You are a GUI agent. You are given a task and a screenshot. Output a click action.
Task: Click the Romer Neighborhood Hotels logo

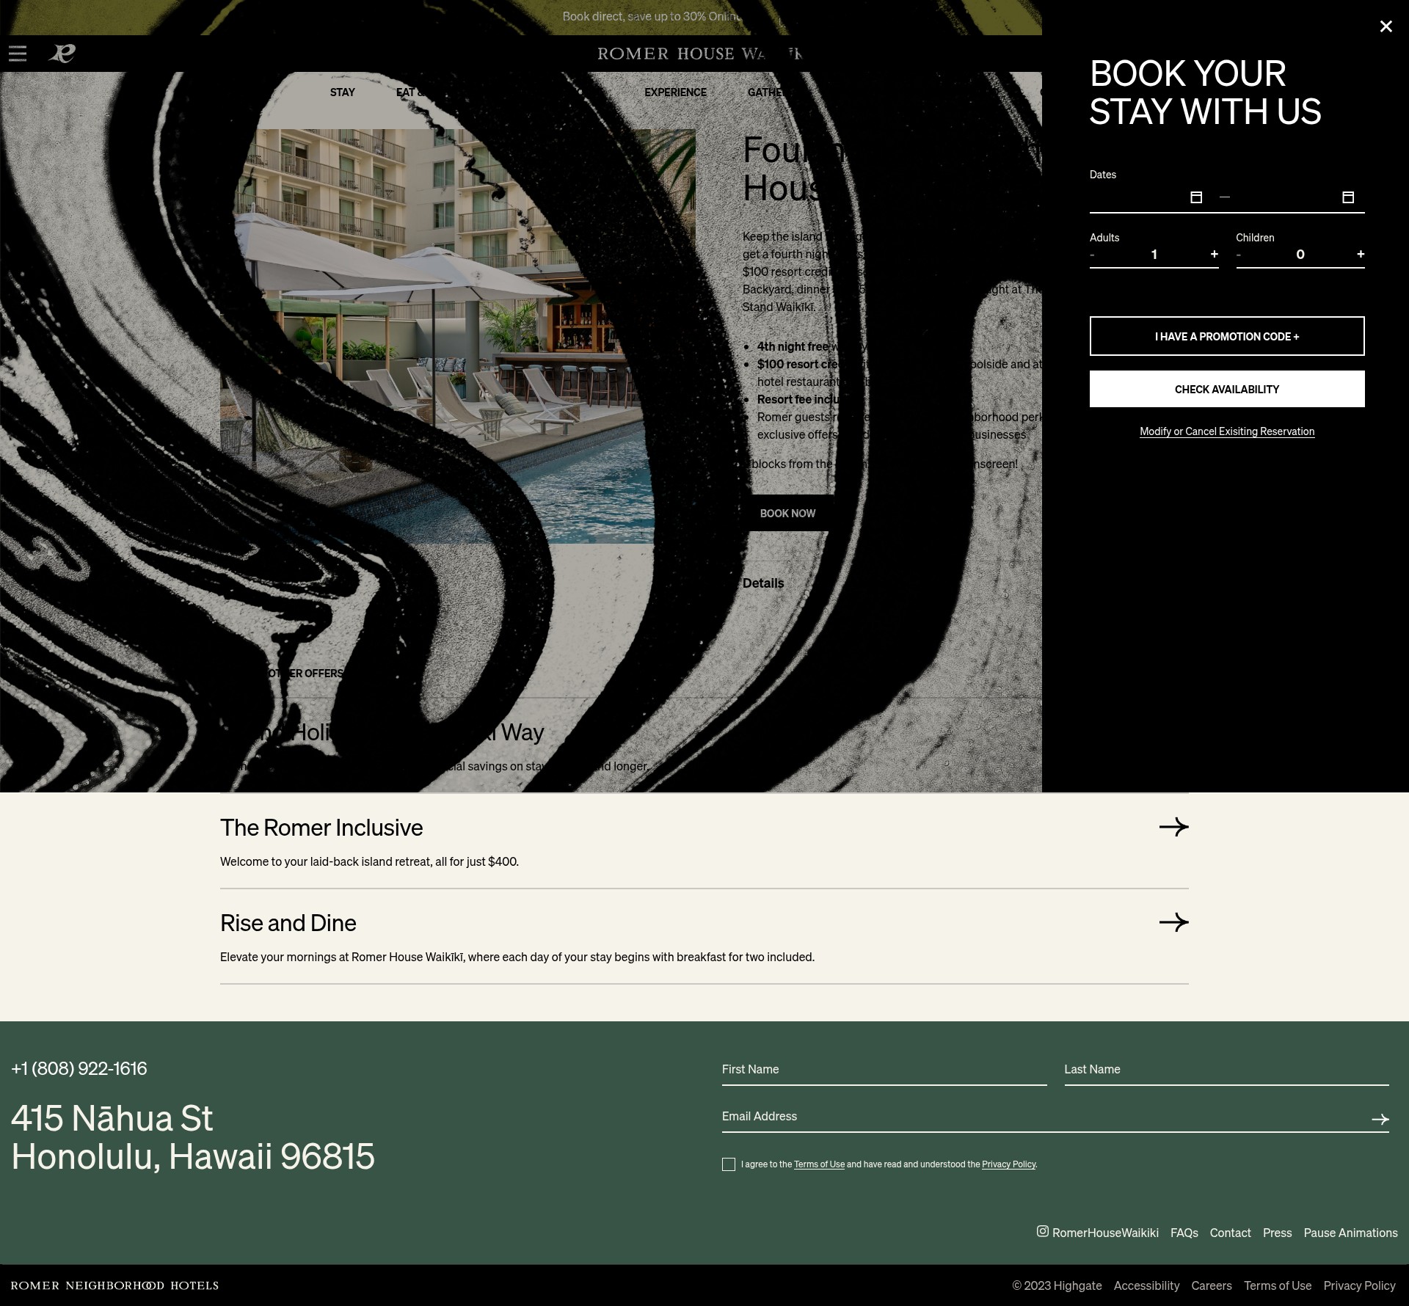(x=114, y=1285)
